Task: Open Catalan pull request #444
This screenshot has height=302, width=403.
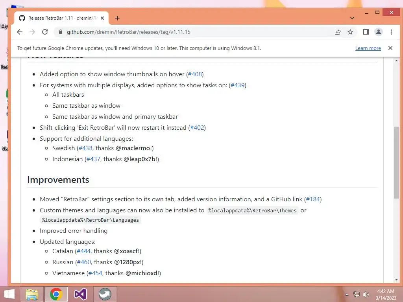Action: pos(83,251)
